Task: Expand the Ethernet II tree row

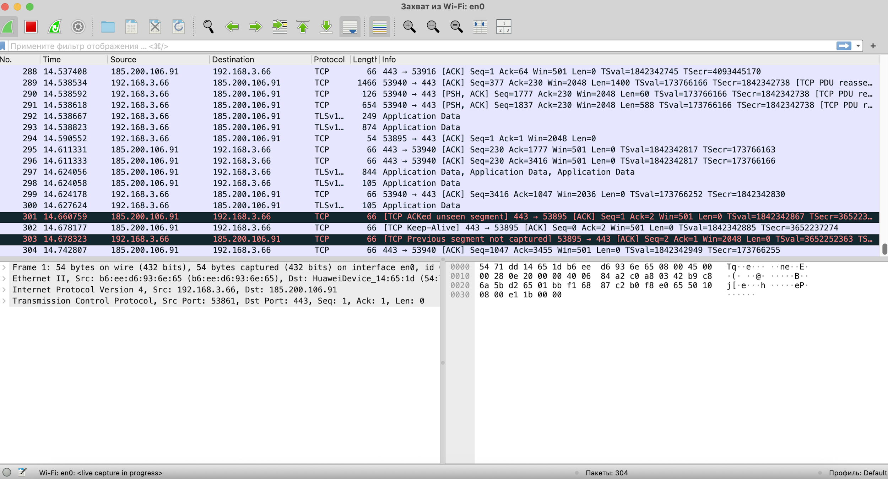Action: [4, 279]
